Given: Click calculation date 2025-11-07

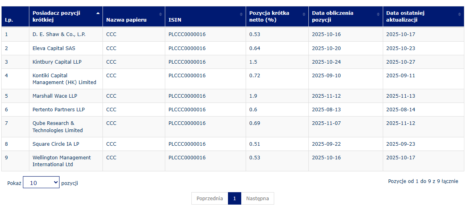Looking at the screenshot, I should point(326,123).
